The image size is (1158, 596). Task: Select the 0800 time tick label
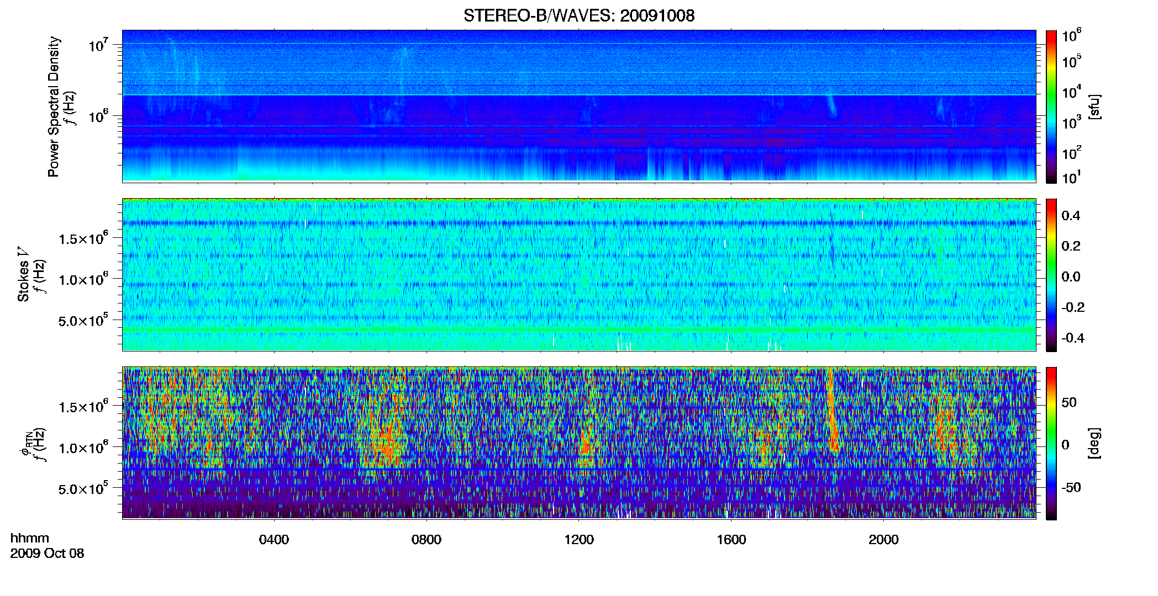pos(427,540)
